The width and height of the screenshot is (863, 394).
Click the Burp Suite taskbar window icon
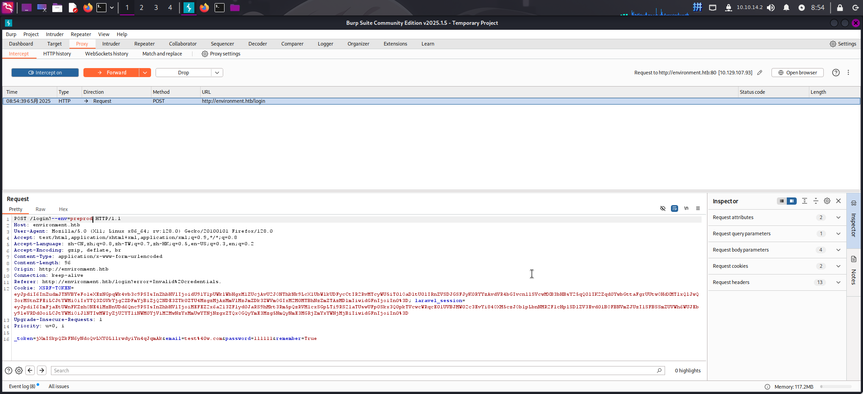189,8
